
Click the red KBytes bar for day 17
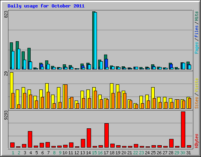106,135
